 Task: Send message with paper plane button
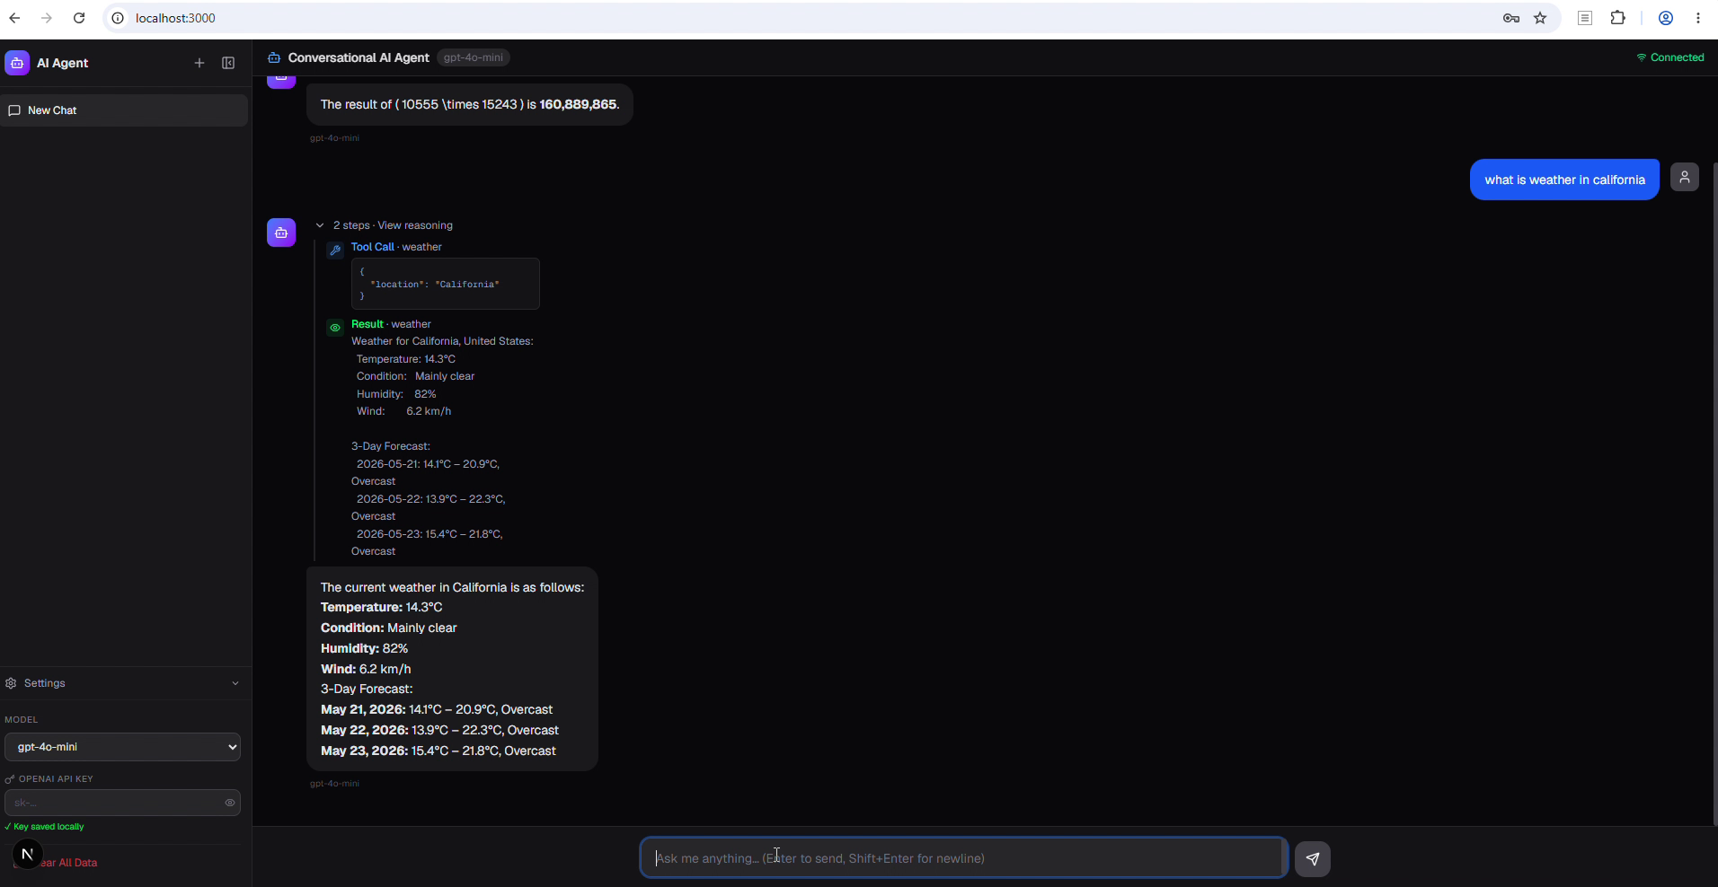(x=1313, y=858)
